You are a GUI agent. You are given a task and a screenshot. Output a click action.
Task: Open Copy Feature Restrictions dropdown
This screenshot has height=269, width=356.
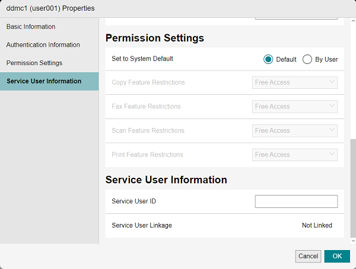pos(295,82)
